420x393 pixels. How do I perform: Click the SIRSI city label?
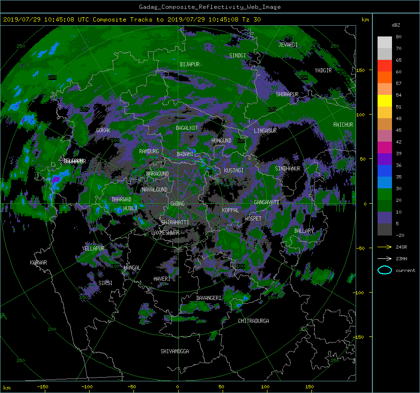coord(105,283)
